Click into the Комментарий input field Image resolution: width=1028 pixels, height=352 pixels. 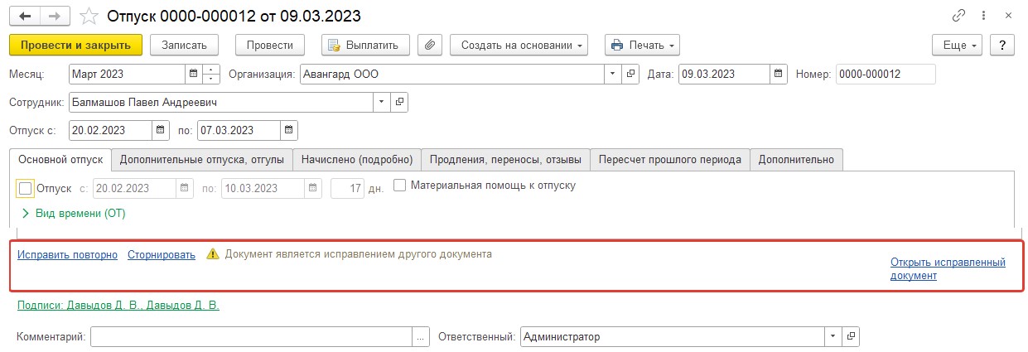pos(253,337)
